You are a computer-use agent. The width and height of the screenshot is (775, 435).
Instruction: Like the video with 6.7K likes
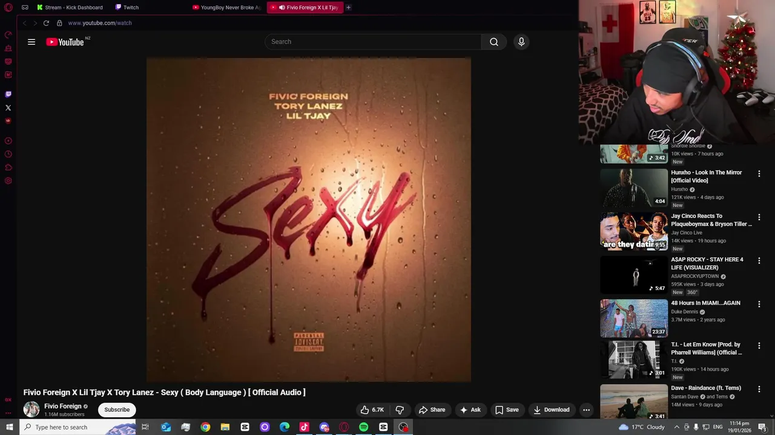pos(372,410)
